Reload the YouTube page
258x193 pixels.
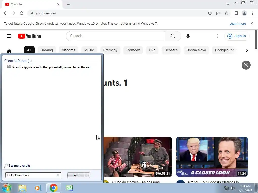[22, 13]
